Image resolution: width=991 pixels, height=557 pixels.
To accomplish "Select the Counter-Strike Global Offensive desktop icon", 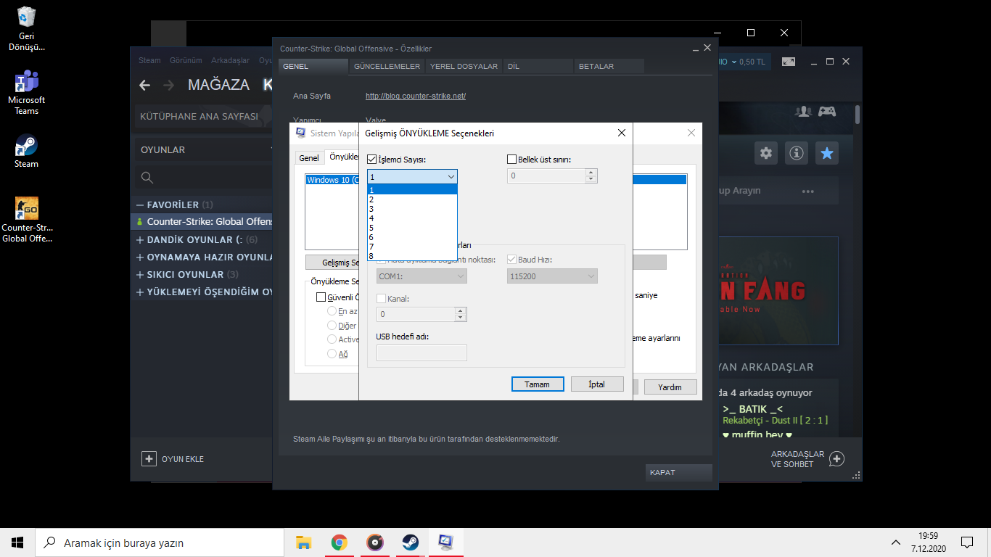I will pos(26,220).
